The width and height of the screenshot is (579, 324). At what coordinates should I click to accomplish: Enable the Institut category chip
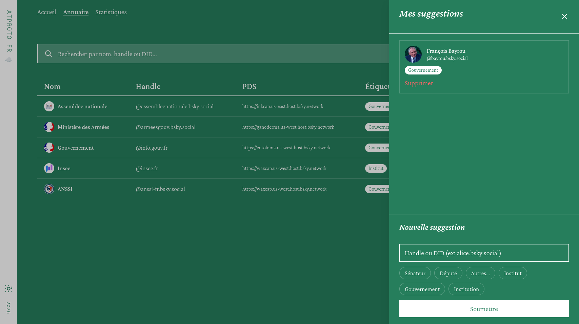point(513,273)
